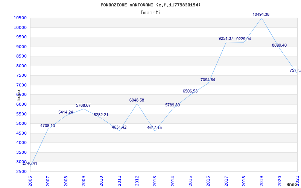This screenshot has height=188, width=301.
Task: Select the data label 8899.40
Action: [279, 45]
